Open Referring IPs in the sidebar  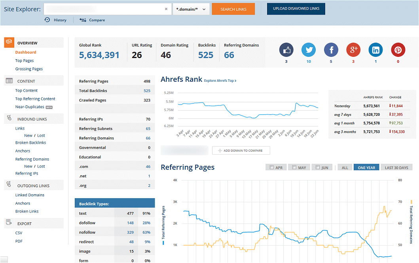(27, 173)
